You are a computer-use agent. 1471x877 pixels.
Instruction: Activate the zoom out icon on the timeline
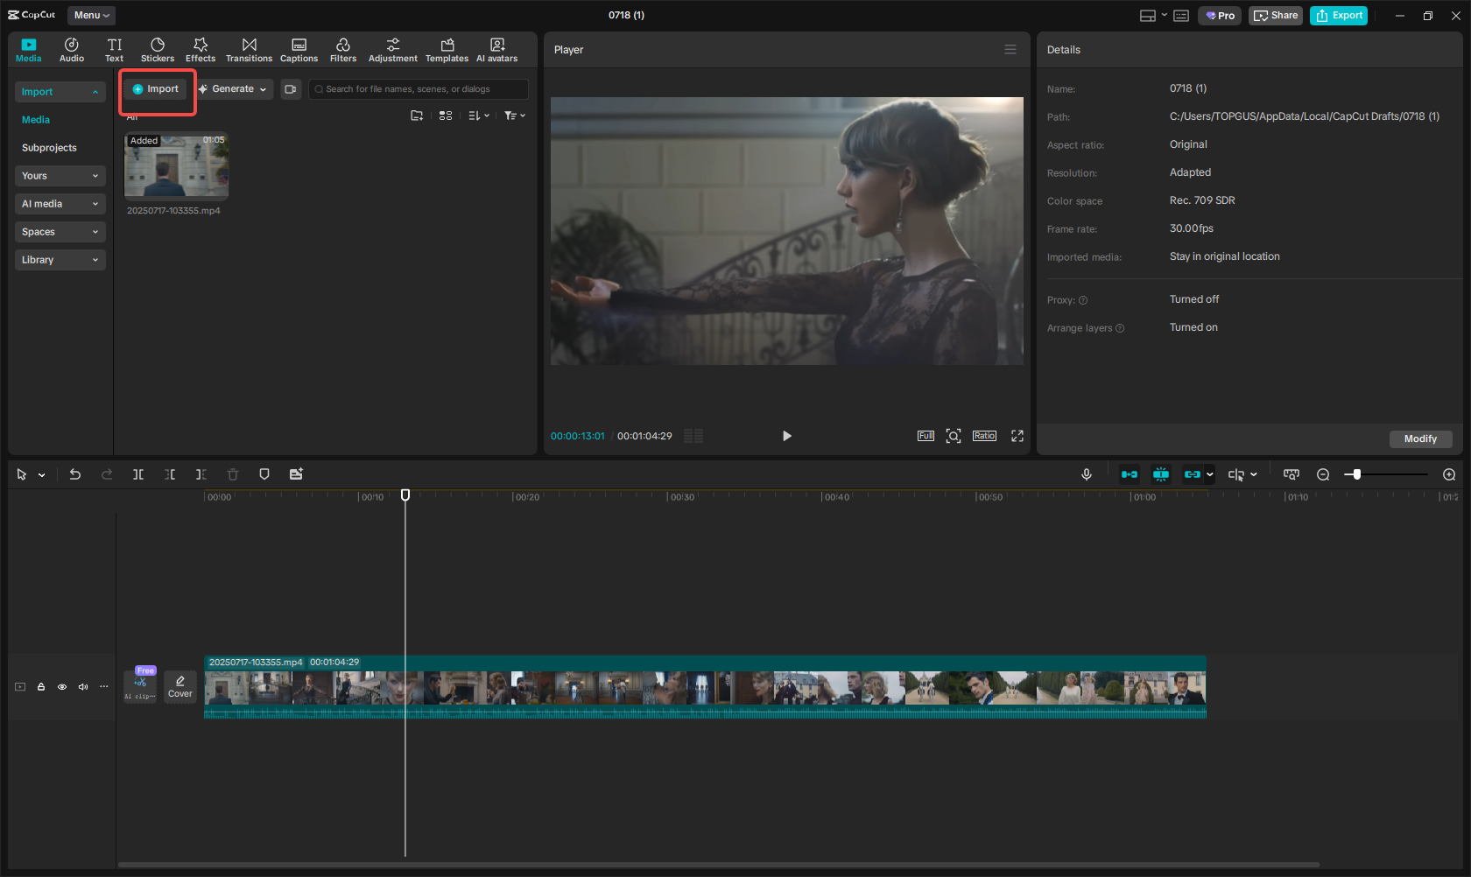coord(1323,474)
